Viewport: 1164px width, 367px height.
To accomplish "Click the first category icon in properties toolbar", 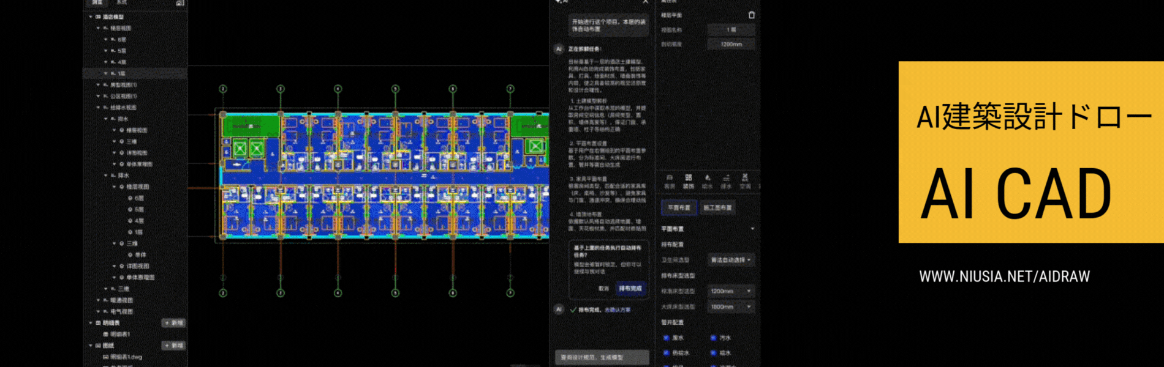I will click(670, 181).
